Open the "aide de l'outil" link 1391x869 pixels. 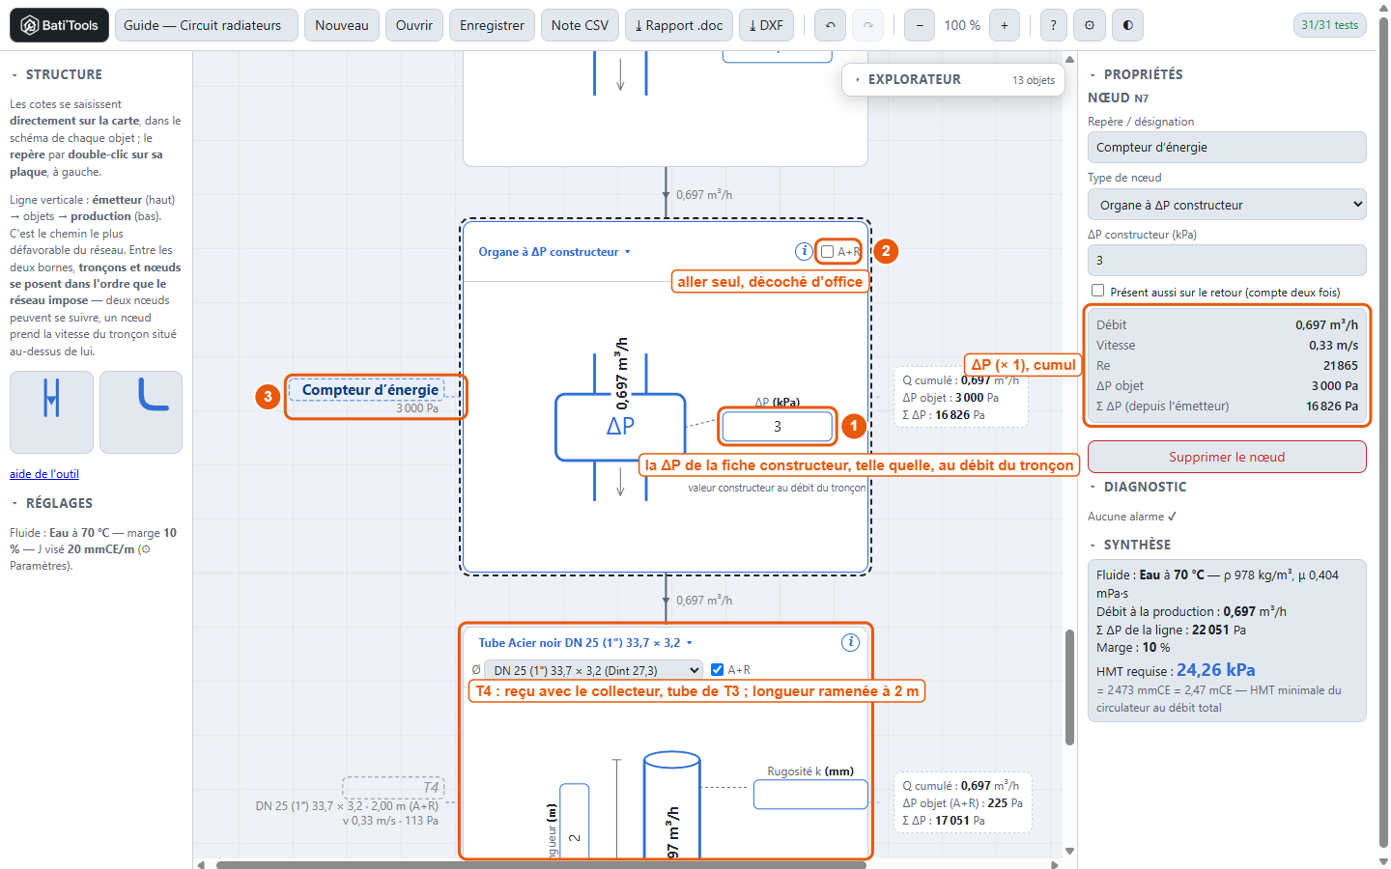pos(44,474)
